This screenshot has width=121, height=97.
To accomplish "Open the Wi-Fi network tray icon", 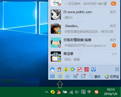I will point(71,92).
